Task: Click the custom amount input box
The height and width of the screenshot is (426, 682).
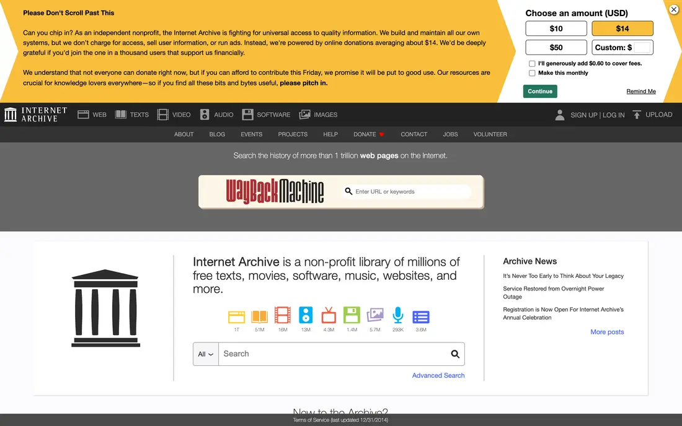Action: click(x=642, y=47)
